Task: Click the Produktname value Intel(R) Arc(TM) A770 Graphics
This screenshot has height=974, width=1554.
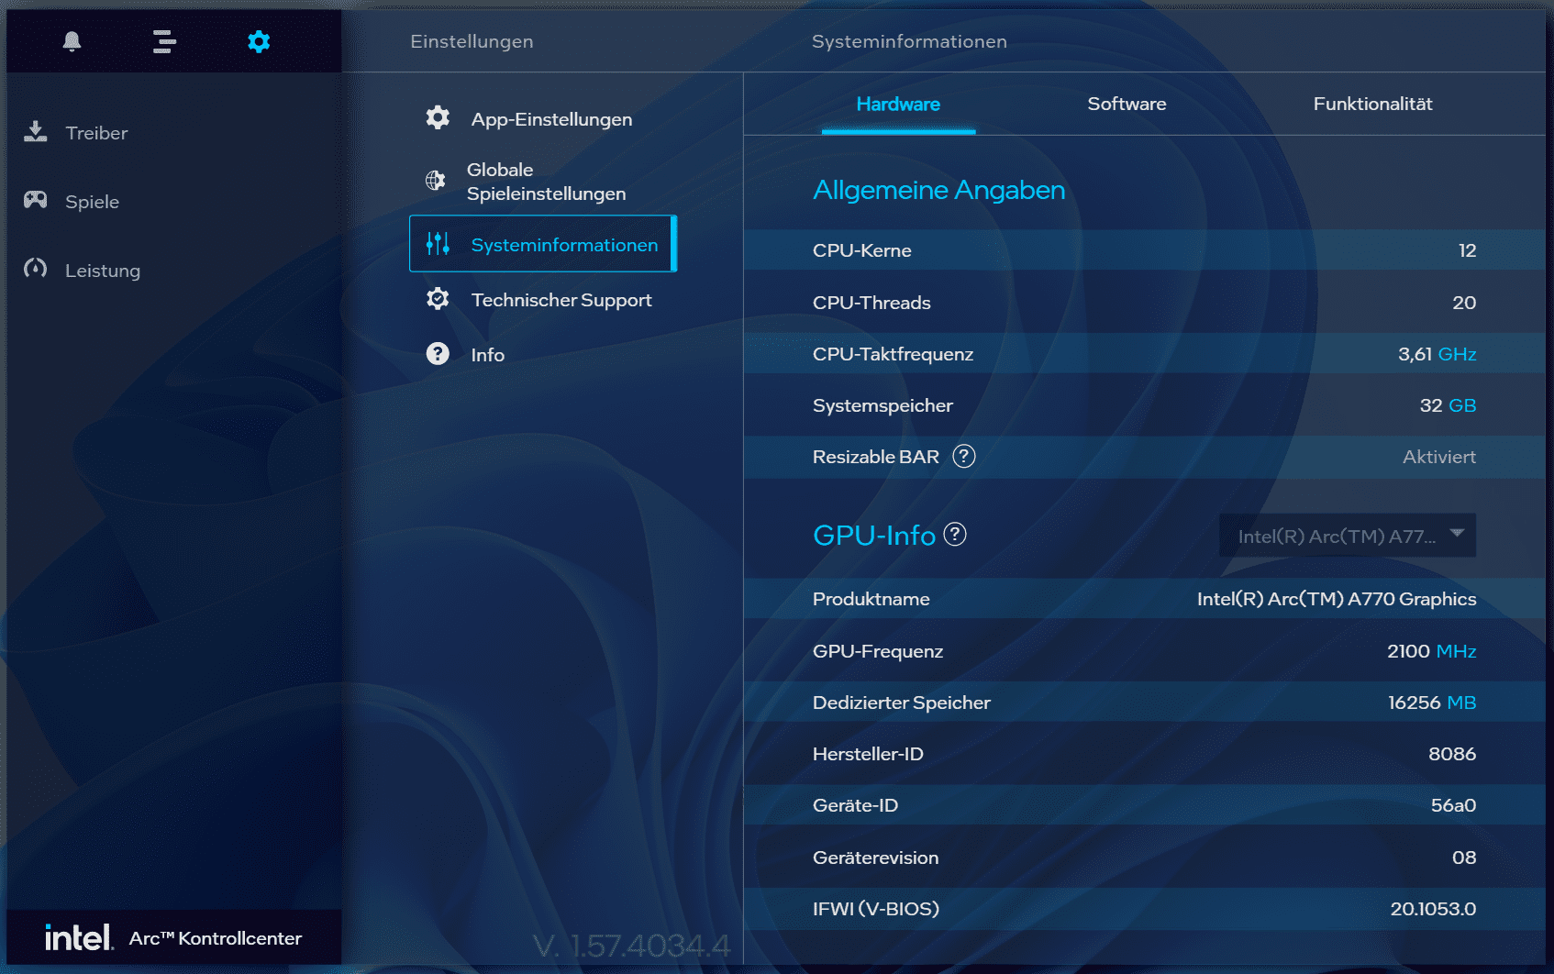Action: (x=1336, y=599)
